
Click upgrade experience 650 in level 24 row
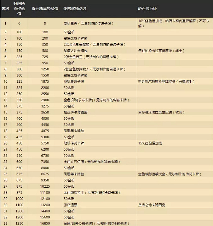pos(19,168)
